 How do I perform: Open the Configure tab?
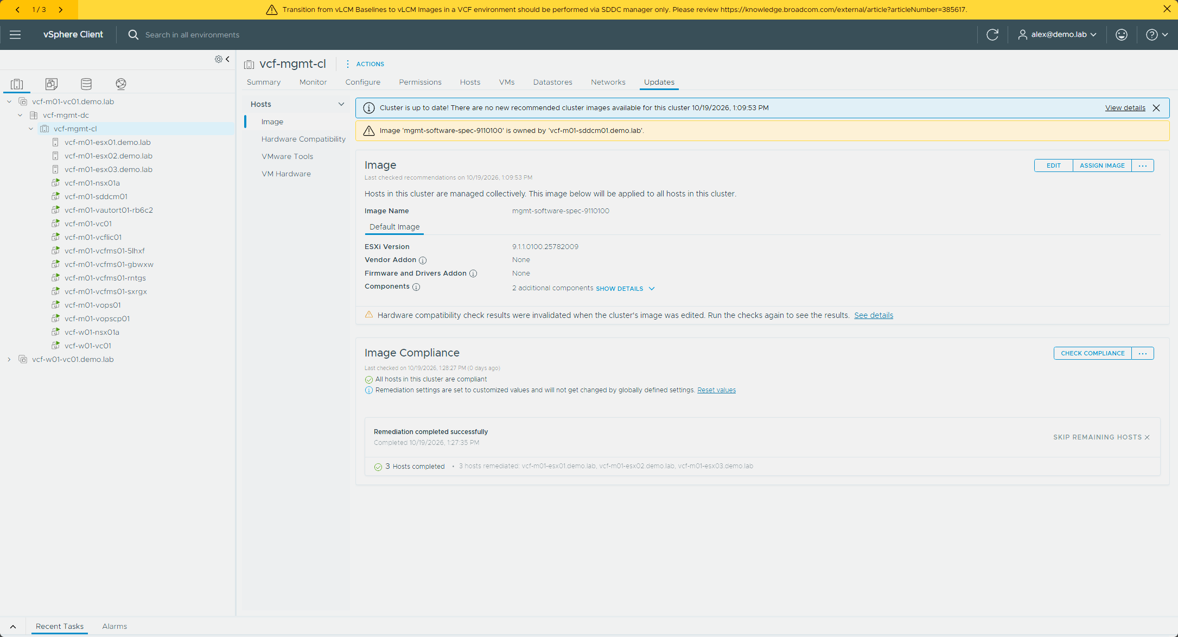tap(363, 82)
